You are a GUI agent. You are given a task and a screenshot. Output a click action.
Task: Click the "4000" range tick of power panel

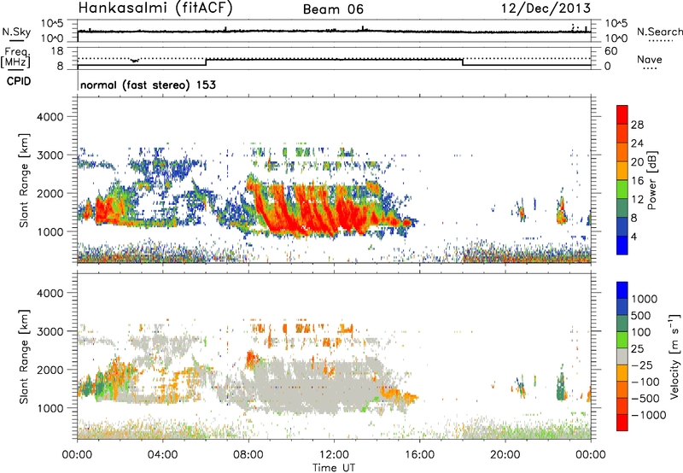(50, 117)
